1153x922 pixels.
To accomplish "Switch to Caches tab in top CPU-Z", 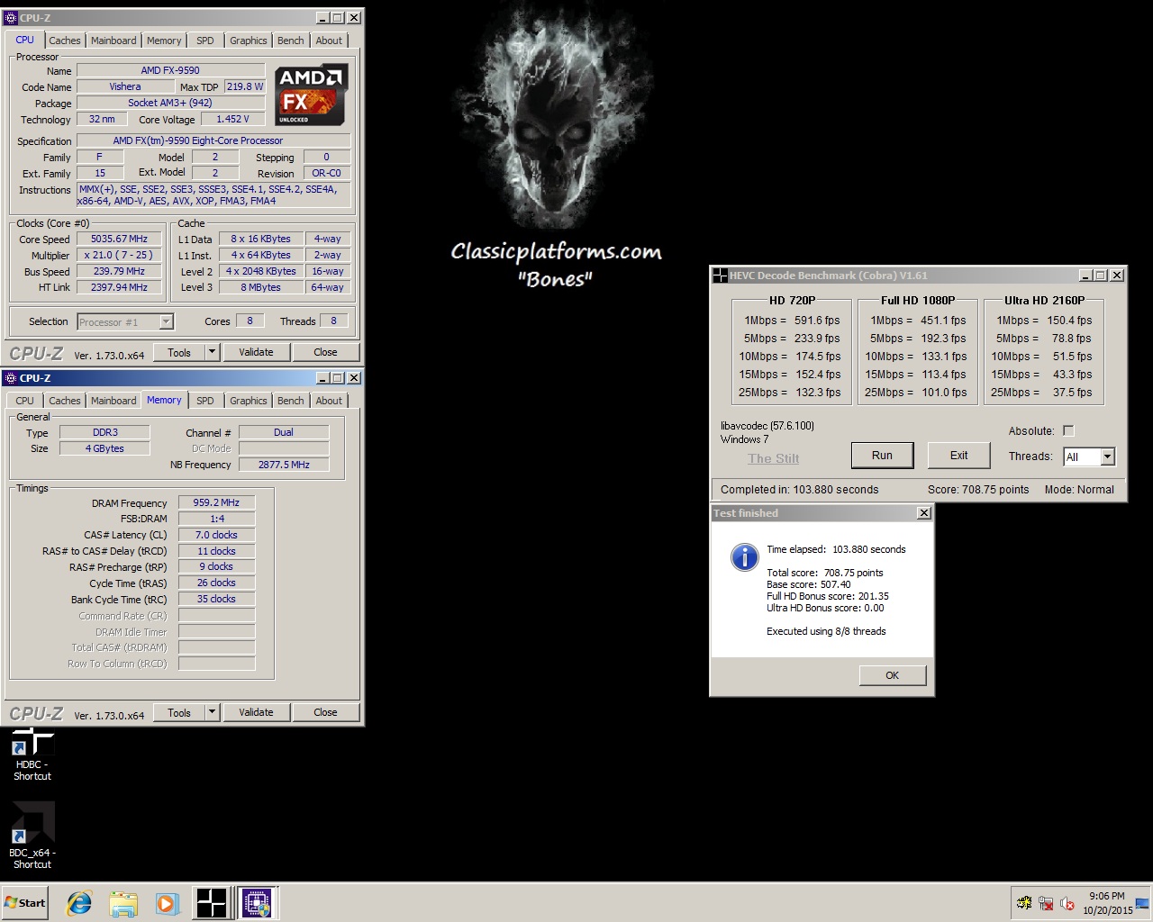I will tap(65, 41).
